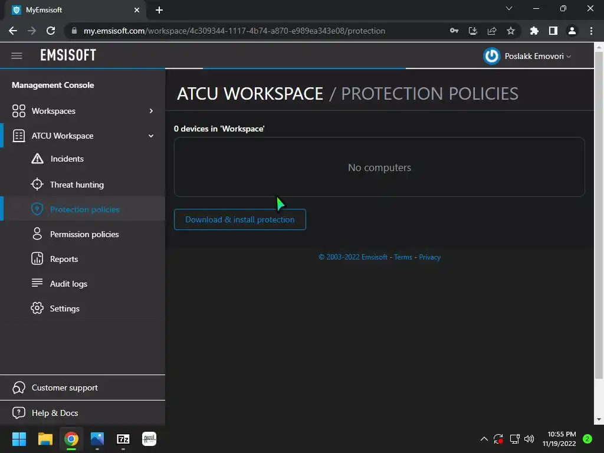The image size is (604, 453).
Task: Expand the Workspaces chevron
Action: pos(151,111)
